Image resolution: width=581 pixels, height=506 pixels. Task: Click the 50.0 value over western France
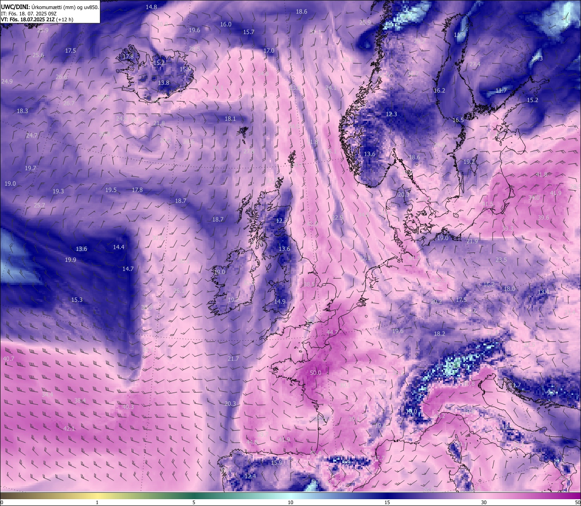point(315,373)
